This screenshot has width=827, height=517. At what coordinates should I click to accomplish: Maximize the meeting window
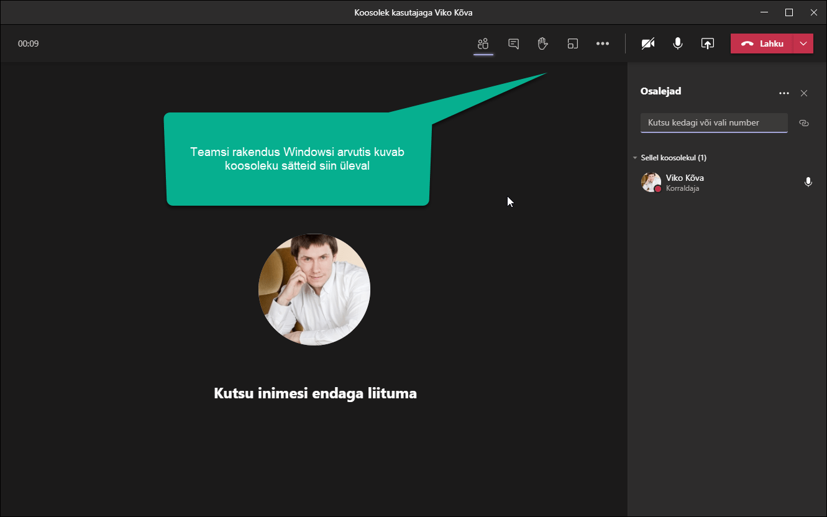tap(789, 12)
